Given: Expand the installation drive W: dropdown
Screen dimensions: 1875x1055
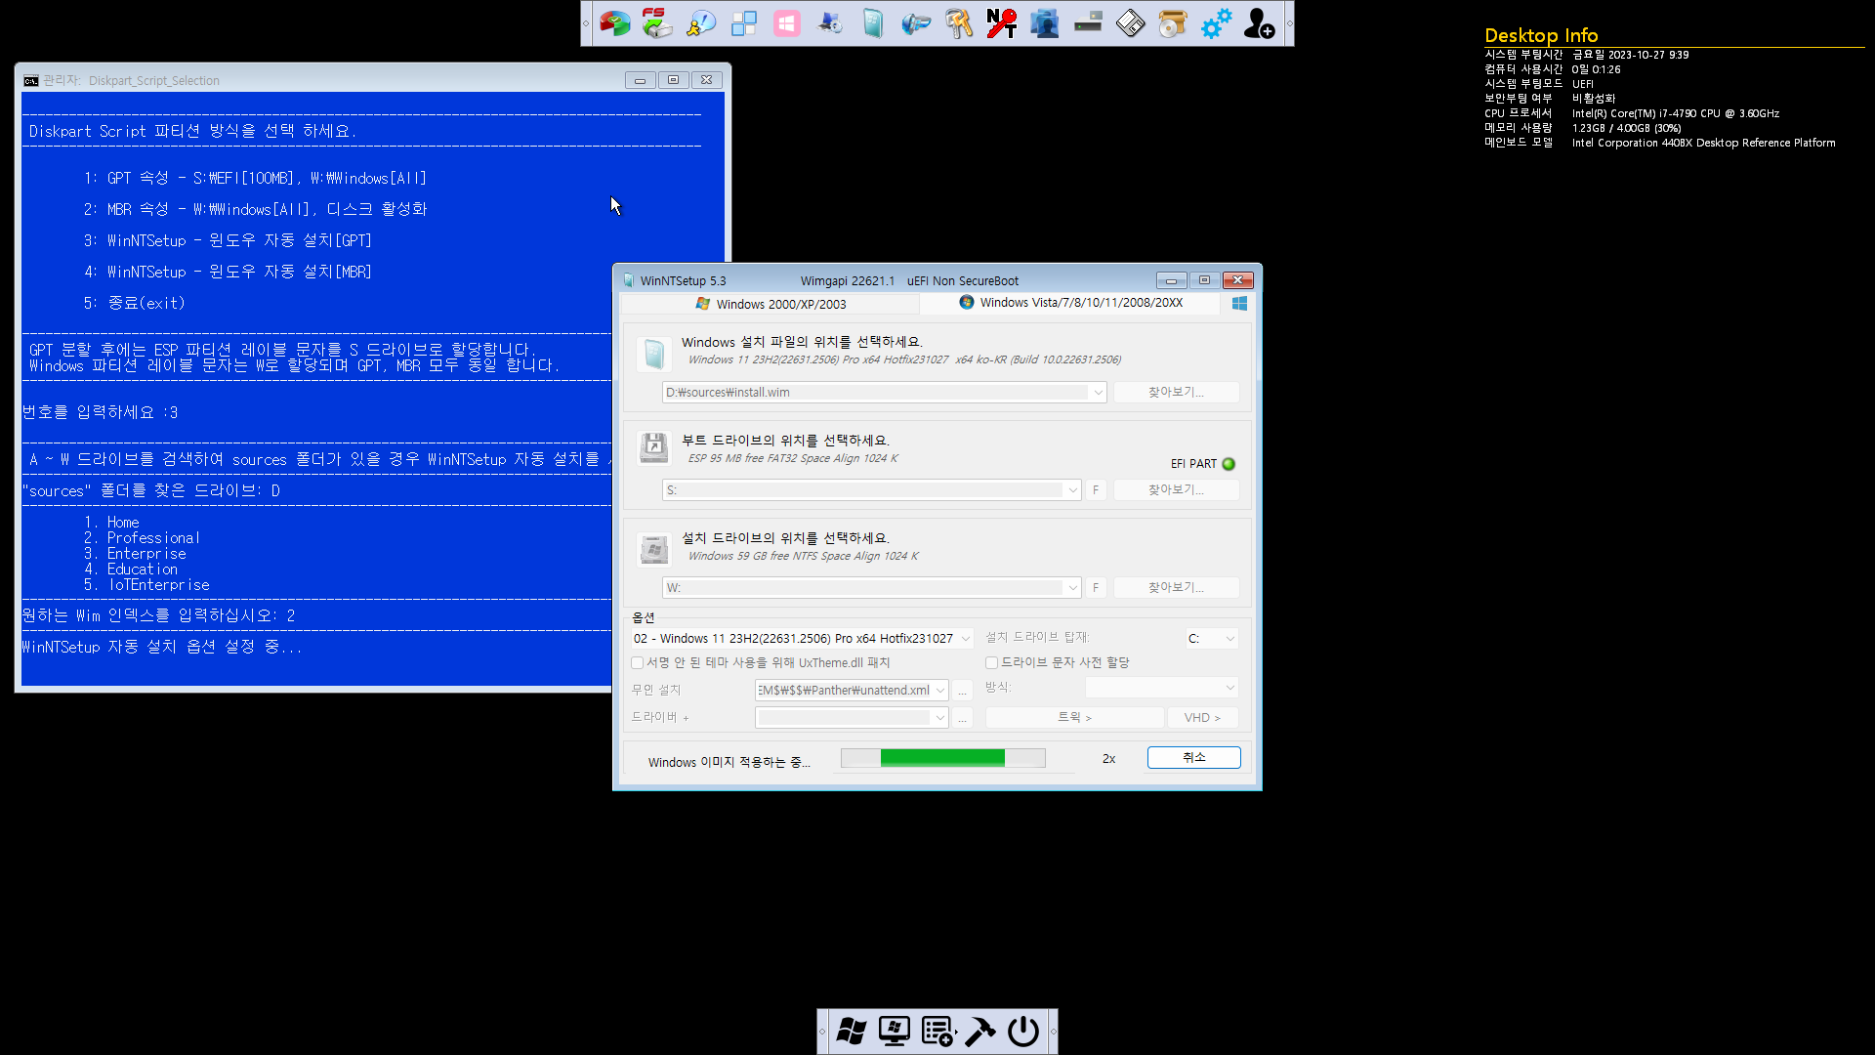Looking at the screenshot, I should coord(1072,588).
